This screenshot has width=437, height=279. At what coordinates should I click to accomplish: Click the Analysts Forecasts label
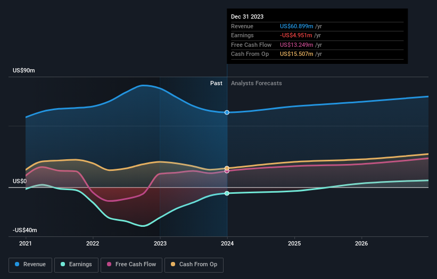(x=256, y=83)
